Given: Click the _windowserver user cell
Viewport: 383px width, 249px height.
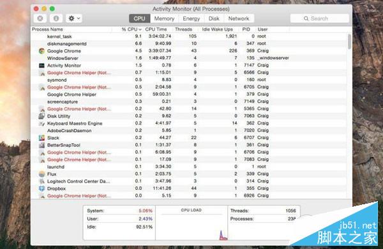Looking at the screenshot, I should click(x=273, y=58).
